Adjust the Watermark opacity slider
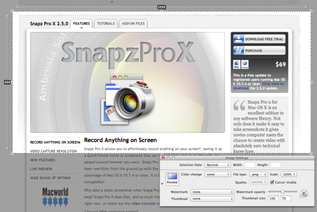The width and height of the screenshot is (317, 212). (283, 192)
